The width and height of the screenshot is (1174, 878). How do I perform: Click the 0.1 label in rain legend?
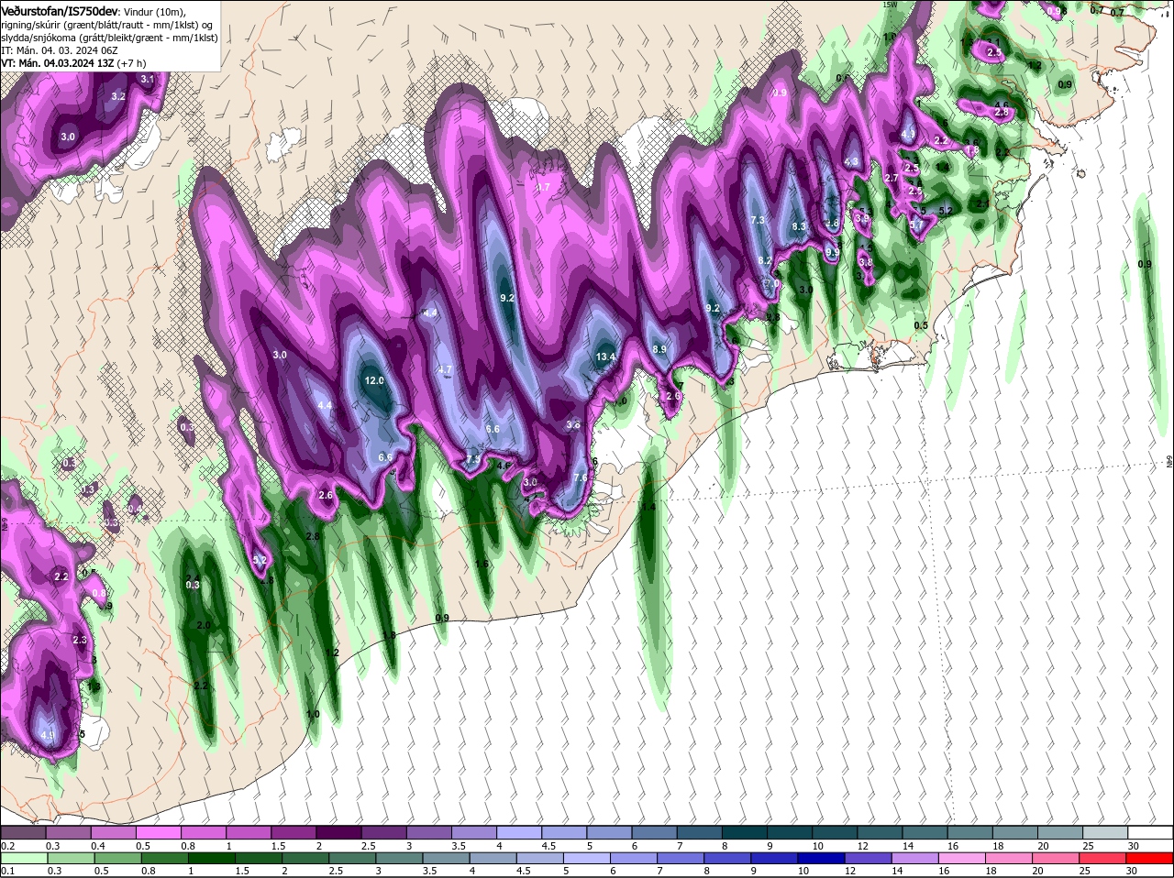tap(8, 872)
